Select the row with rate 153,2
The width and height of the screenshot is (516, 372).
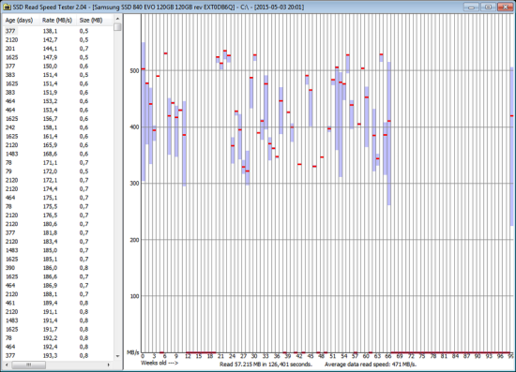pos(57,101)
